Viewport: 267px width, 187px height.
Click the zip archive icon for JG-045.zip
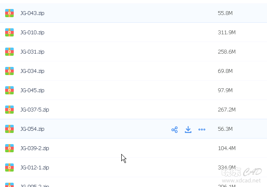9,90
